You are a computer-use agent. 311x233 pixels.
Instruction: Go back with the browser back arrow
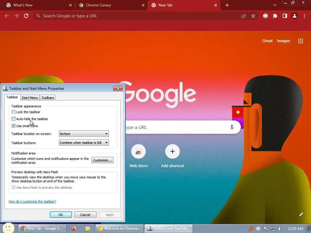tap(7, 16)
